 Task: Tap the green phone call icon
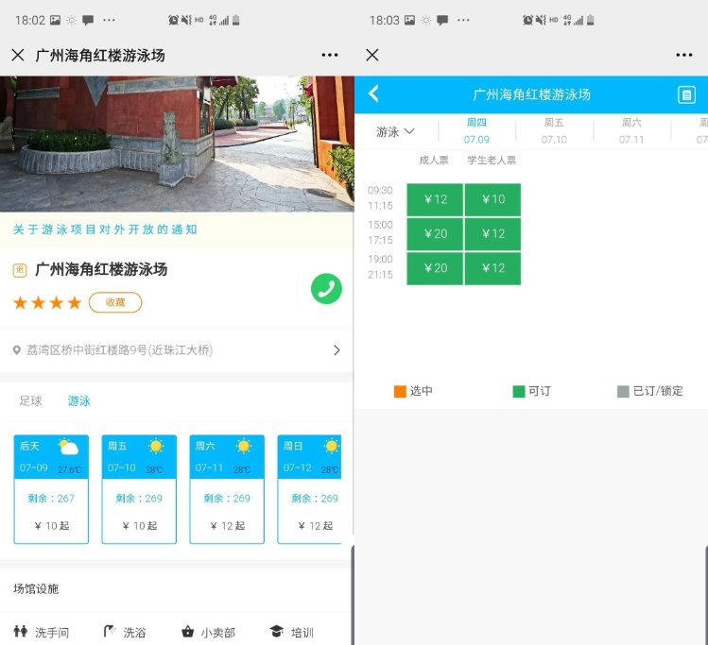pos(326,289)
